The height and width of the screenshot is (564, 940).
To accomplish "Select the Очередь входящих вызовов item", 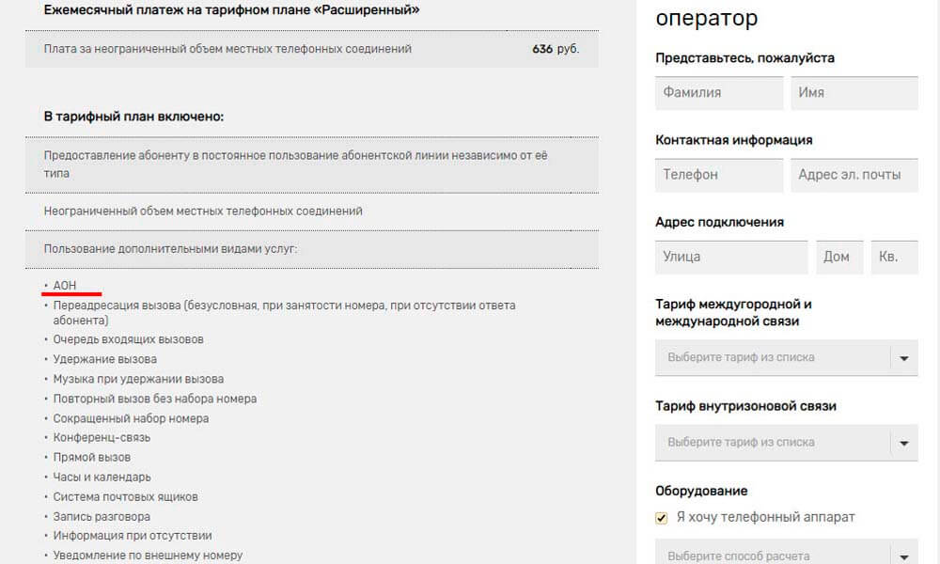I will tap(128, 339).
